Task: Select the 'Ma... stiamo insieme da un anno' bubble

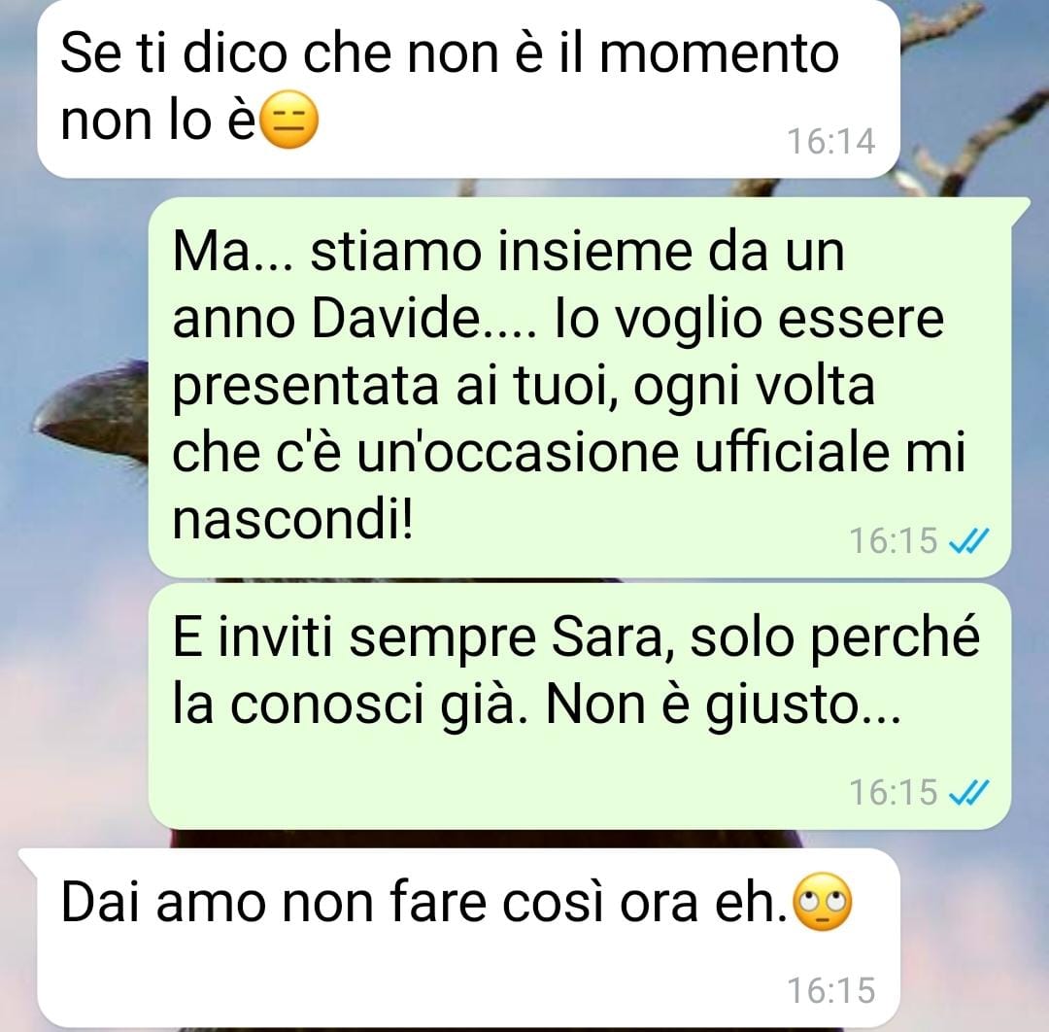Action: coord(579,388)
